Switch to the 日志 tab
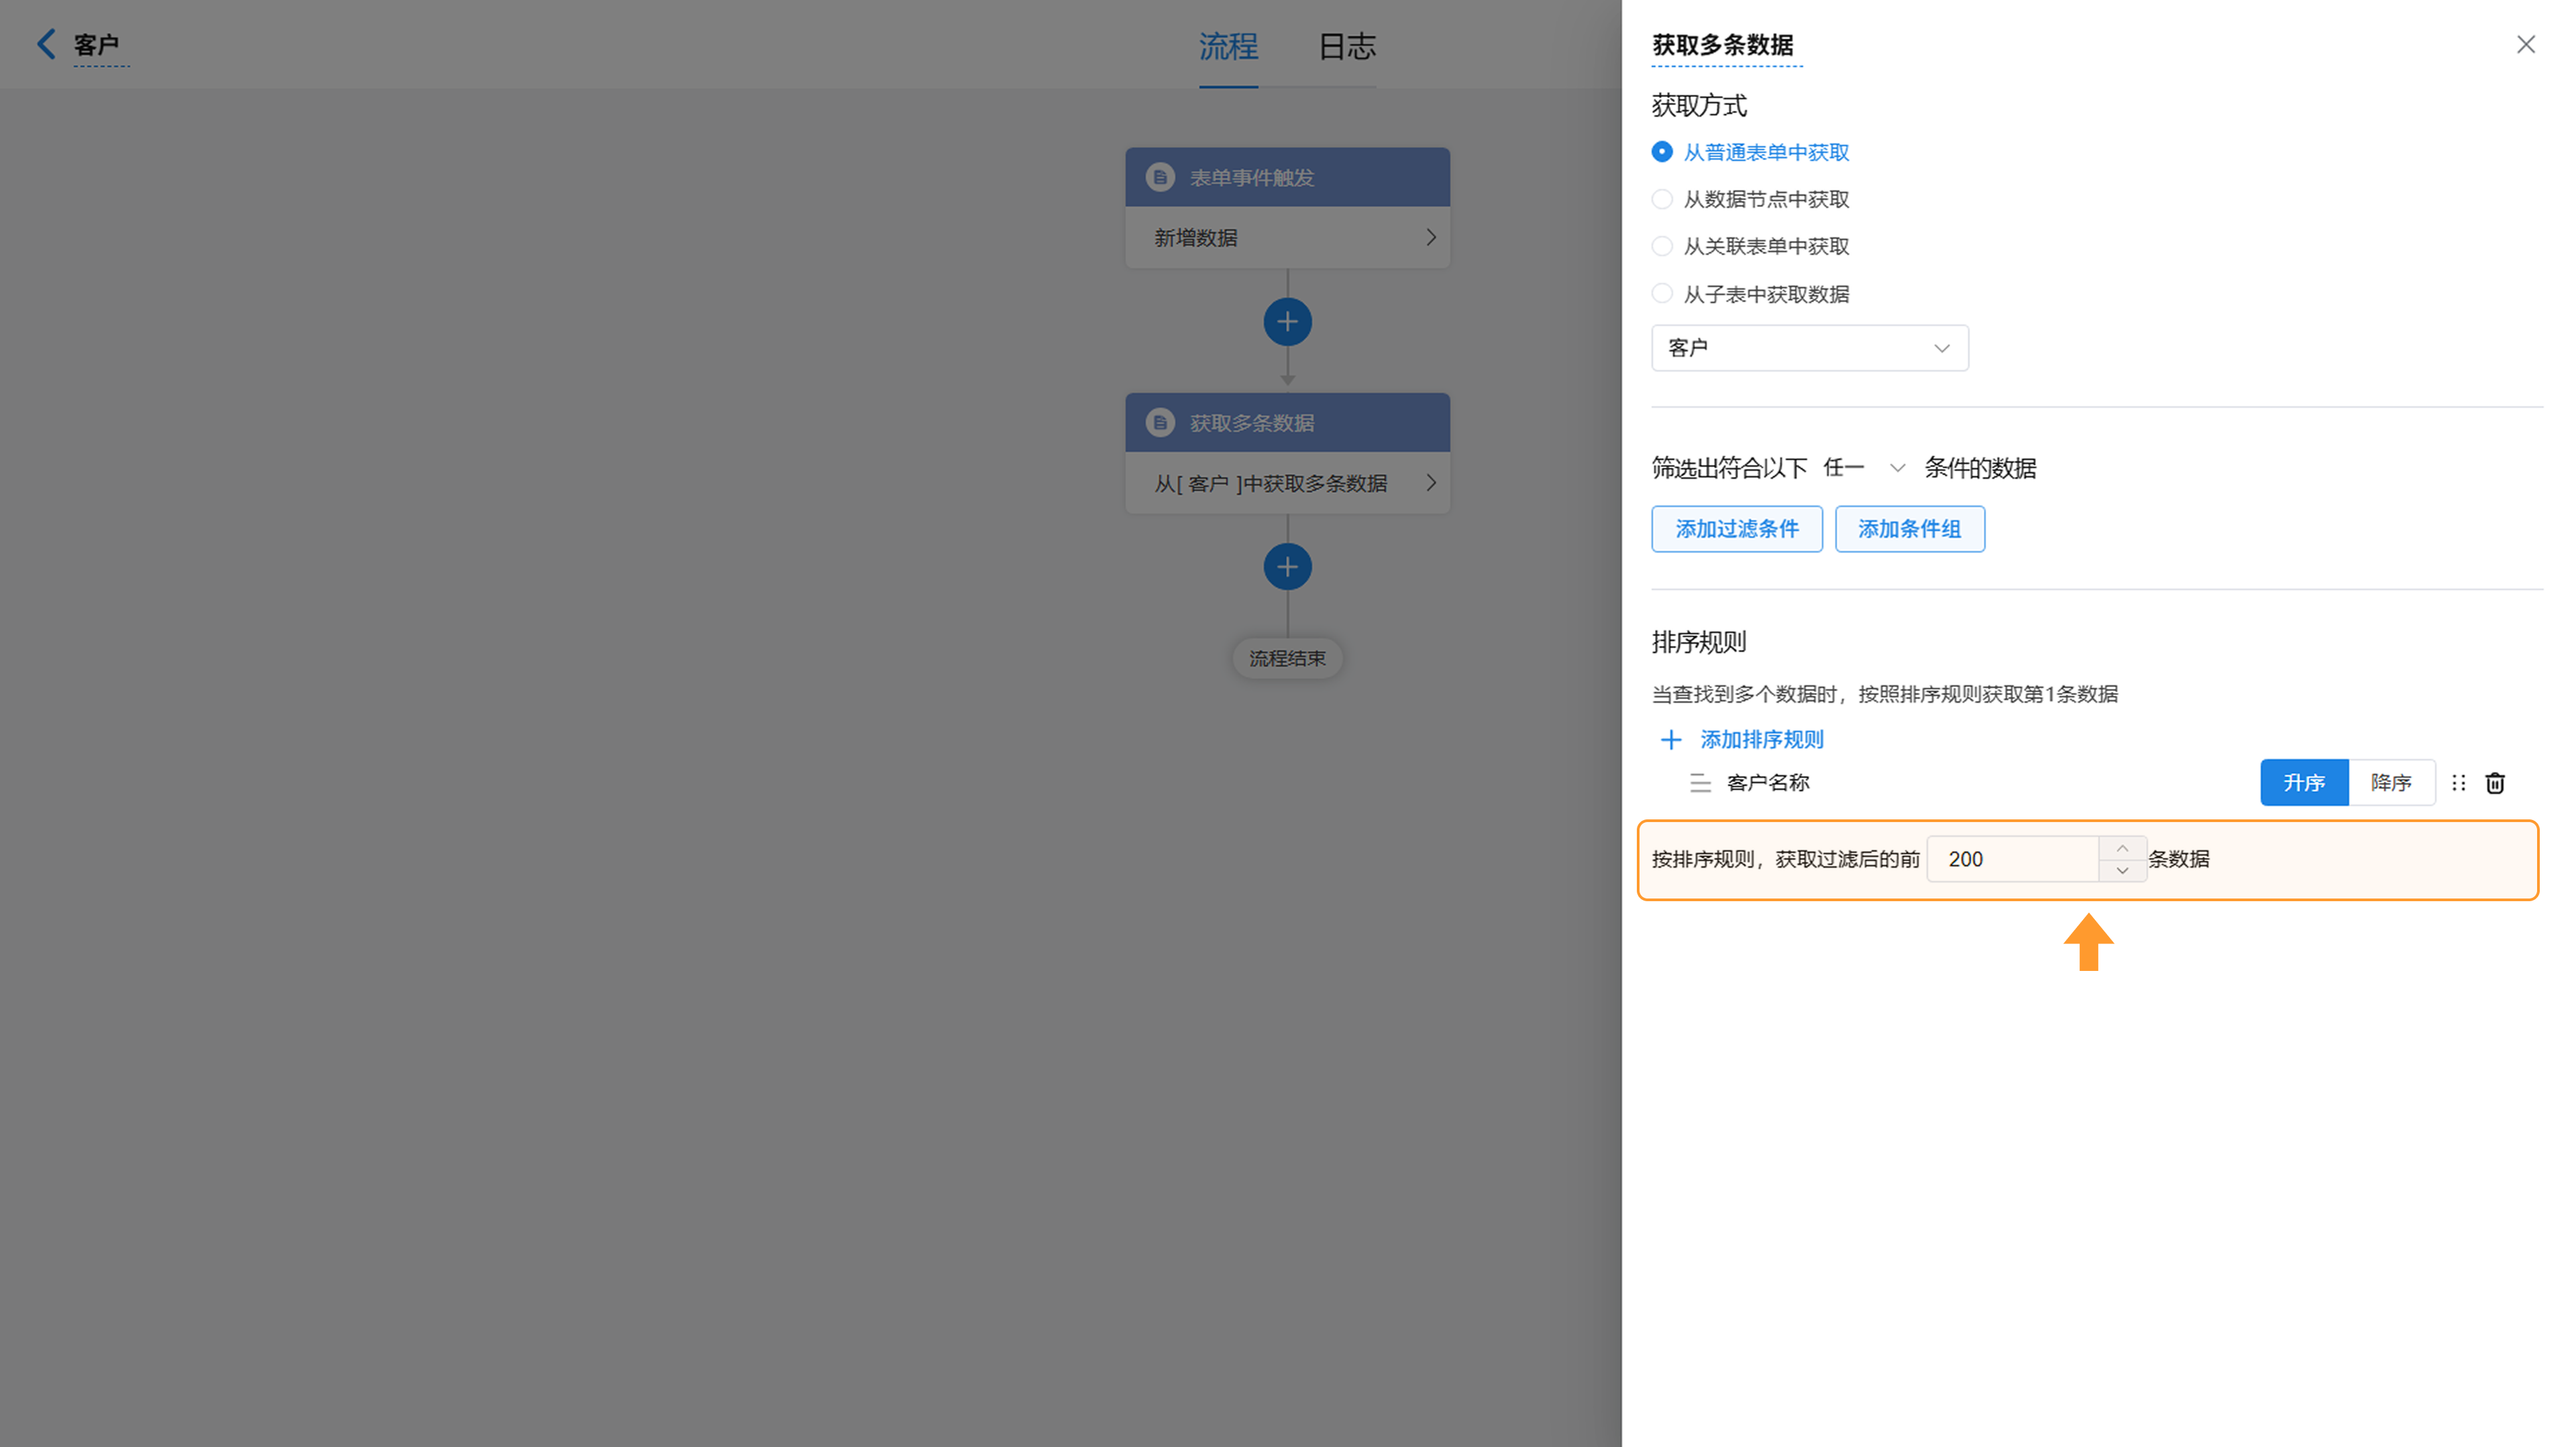This screenshot has height=1447, width=2576. (1347, 46)
